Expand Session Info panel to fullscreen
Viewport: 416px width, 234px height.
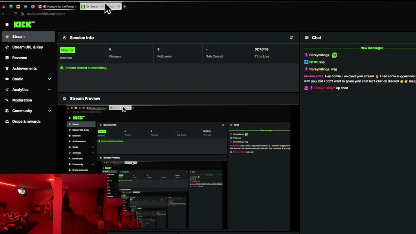(x=292, y=38)
